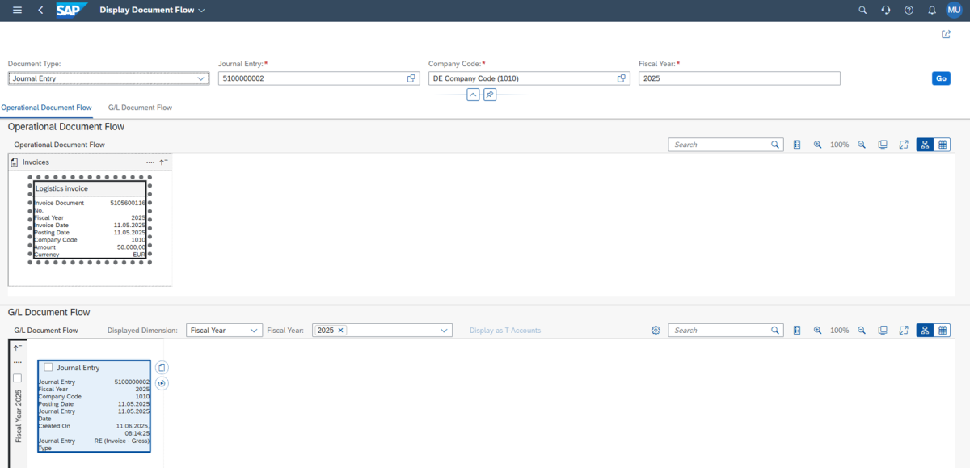This screenshot has height=468, width=970.
Task: Tick the Journal Entry node checkbox
Action: coord(48,367)
